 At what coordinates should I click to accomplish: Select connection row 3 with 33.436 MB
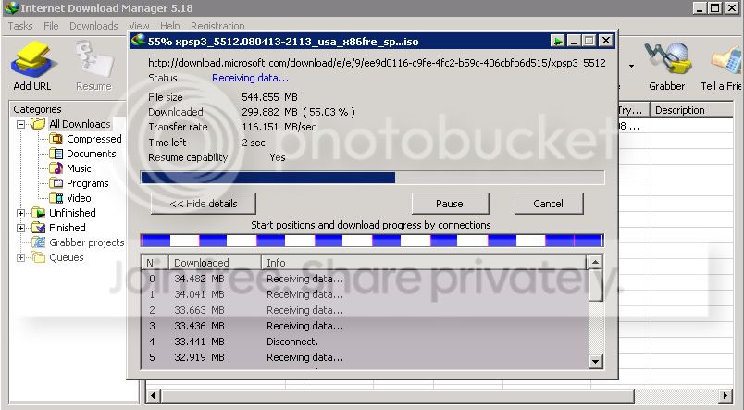click(x=365, y=326)
